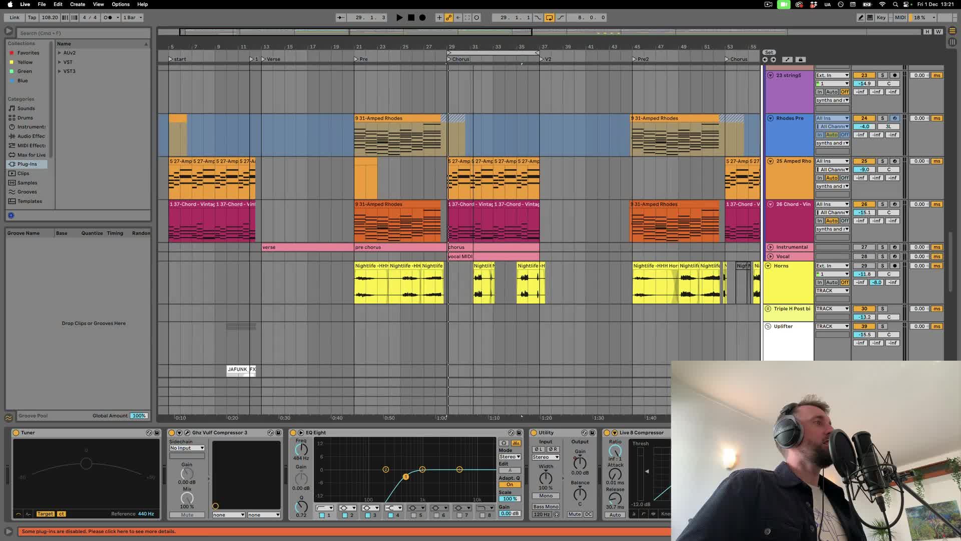This screenshot has height=541, width=961.
Task: Click the EQ Eight device activator
Action: pyautogui.click(x=293, y=433)
